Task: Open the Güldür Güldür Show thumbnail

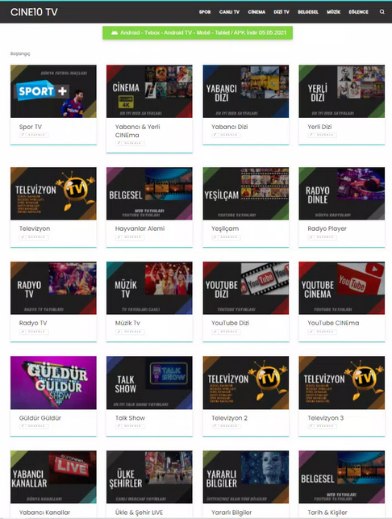Action: click(x=53, y=383)
